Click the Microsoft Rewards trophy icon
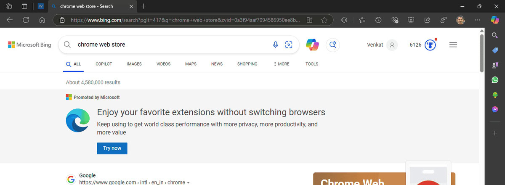Image resolution: width=505 pixels, height=185 pixels. [430, 45]
